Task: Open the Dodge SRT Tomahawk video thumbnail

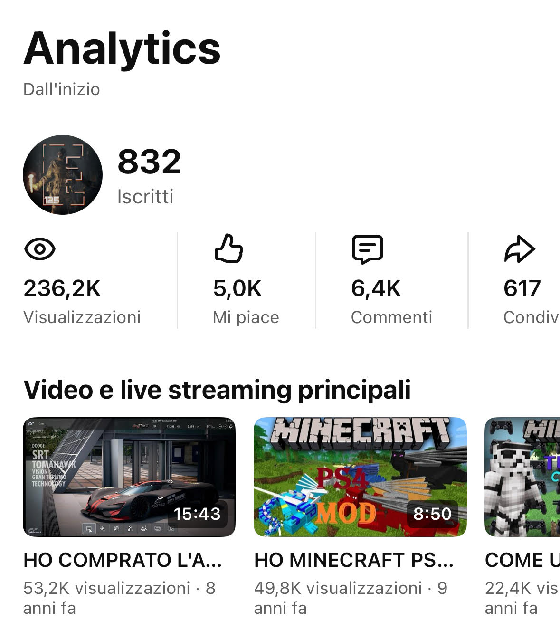Action: coord(129,477)
